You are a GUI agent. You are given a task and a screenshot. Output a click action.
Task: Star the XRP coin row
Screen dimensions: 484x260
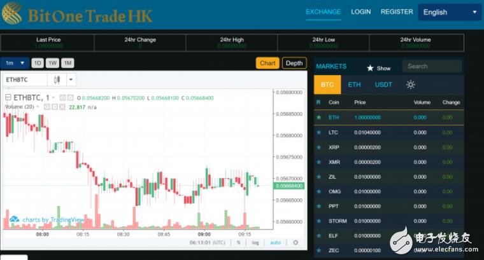(319, 147)
